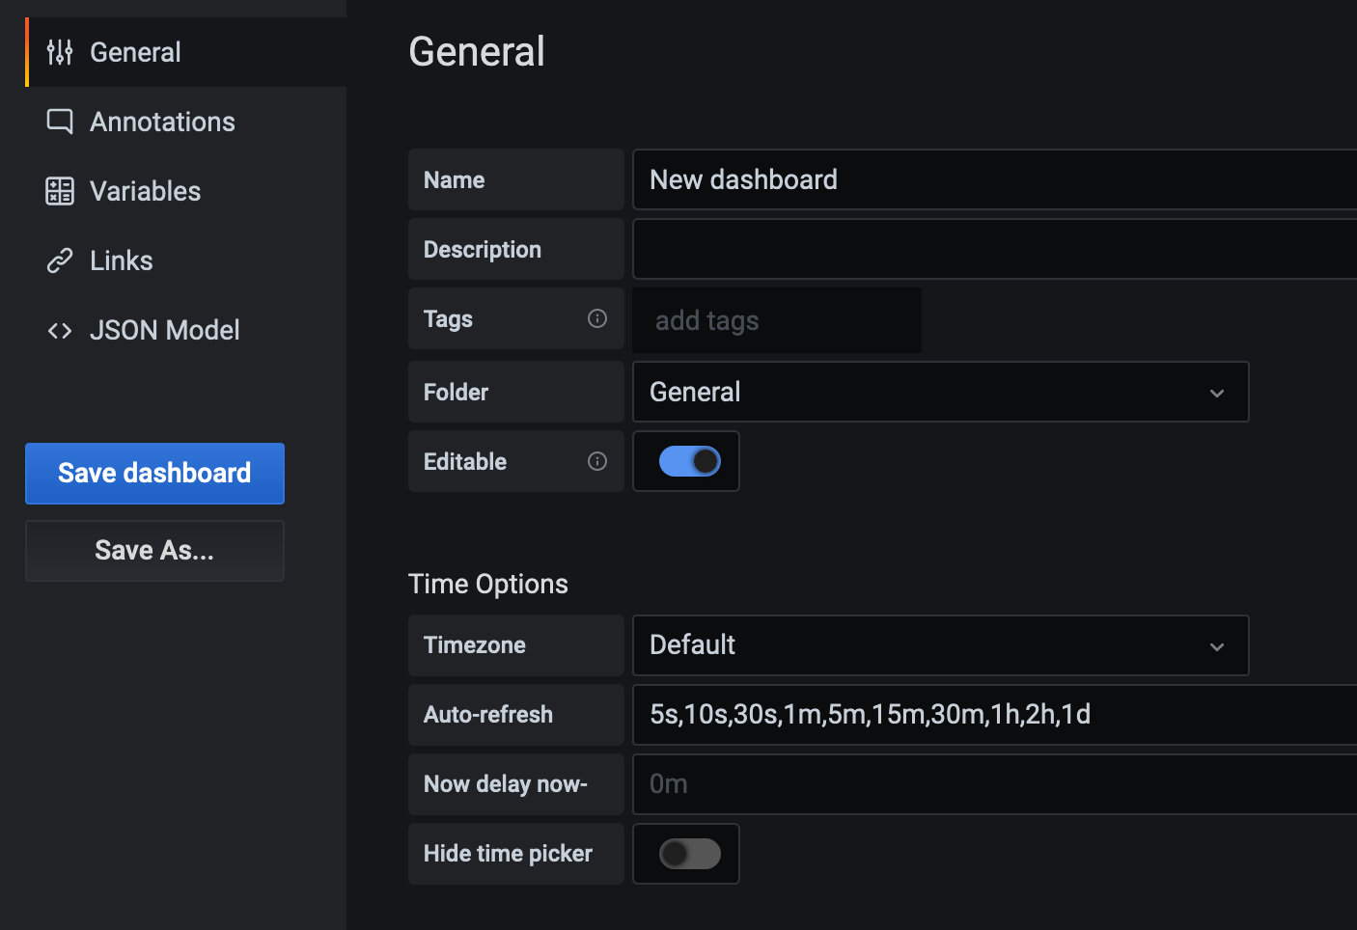Click the Save As button
The image size is (1357, 930).
[x=154, y=550]
